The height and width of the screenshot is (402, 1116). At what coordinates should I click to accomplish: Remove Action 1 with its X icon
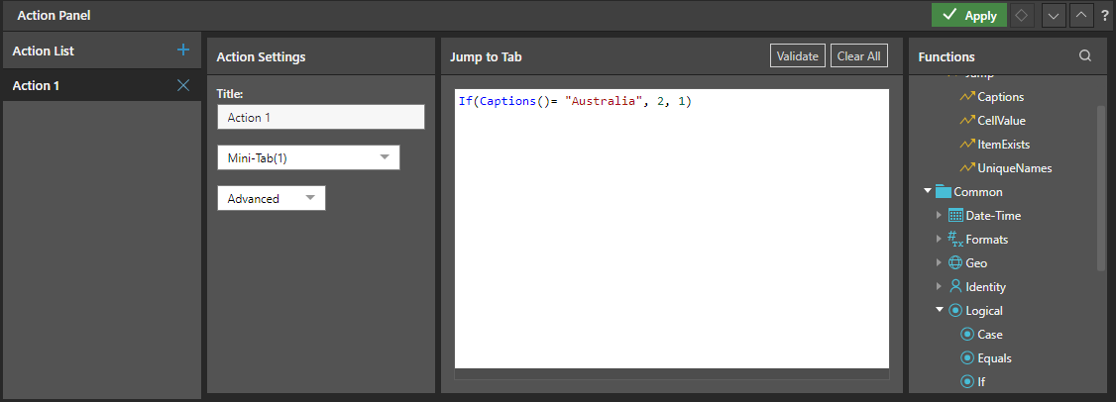point(183,85)
